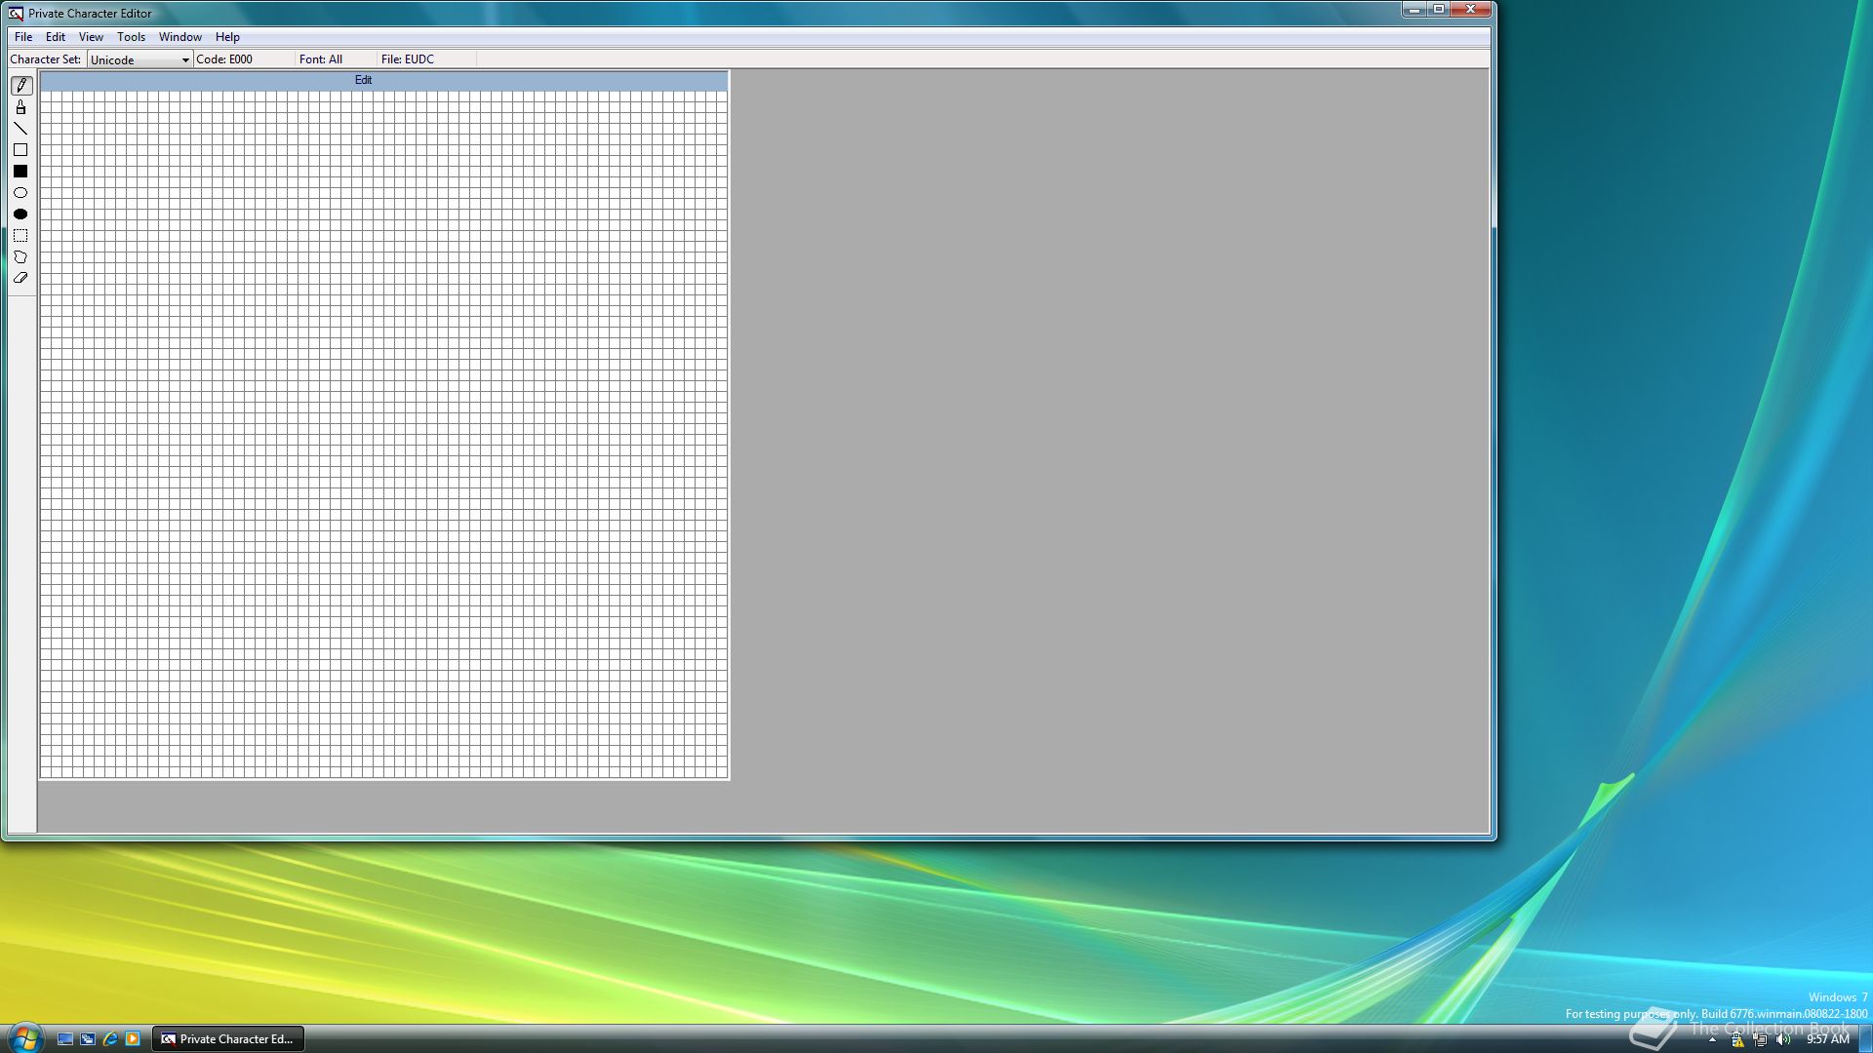The image size is (1873, 1053).
Task: Select the Eraser tool
Action: pos(20,279)
